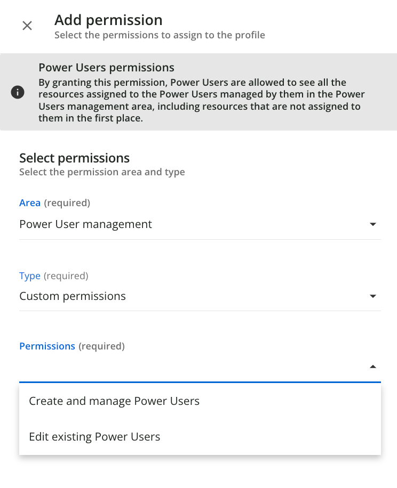Open the Type dropdown arrow
The height and width of the screenshot is (488, 397).
coord(373,296)
